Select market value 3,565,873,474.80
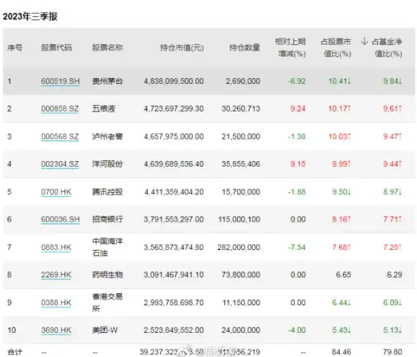The width and height of the screenshot is (417, 357). pos(174,247)
